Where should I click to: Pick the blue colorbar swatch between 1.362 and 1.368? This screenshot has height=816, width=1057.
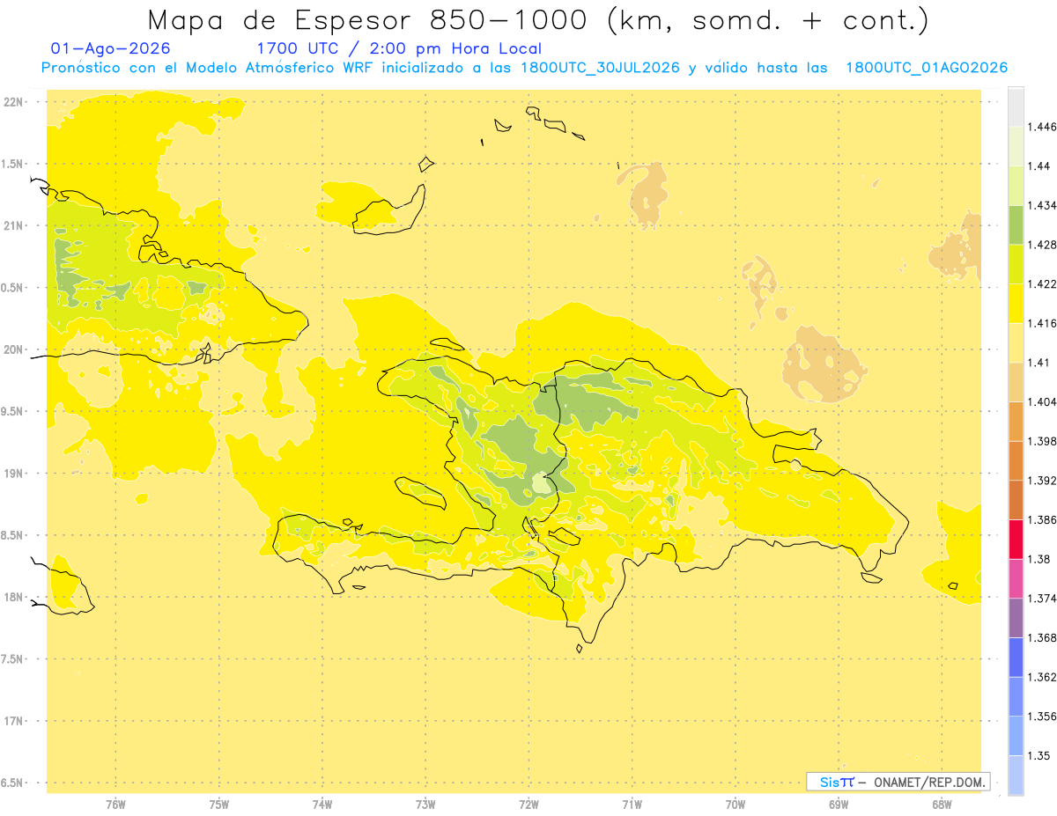pyautogui.click(x=1016, y=657)
